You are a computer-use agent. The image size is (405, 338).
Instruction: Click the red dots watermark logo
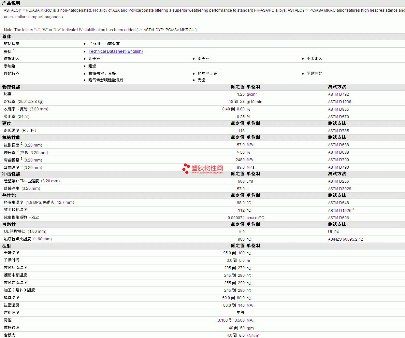click(x=186, y=168)
